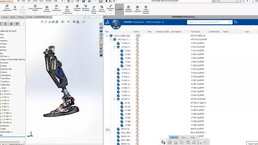Sort by the Status column header
258x145 pixels.
coord(136,32)
